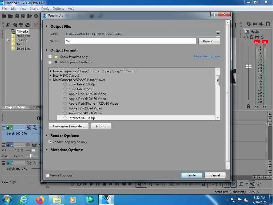This screenshot has width=273, height=205.
Task: Click the Help question mark in Render As
Action: coord(214,14)
